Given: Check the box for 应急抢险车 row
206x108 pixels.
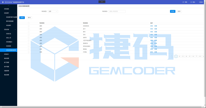Looking at the screenshot, I should pos(29,26).
